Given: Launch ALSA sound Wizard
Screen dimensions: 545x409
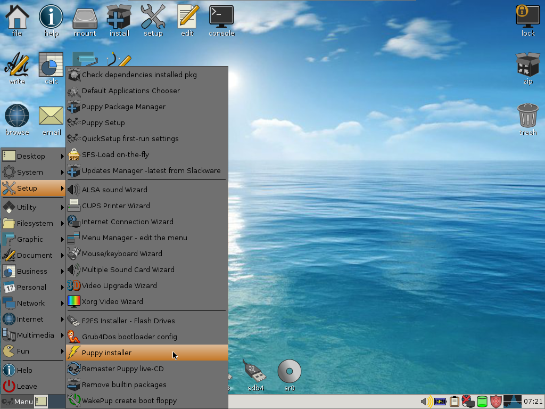Looking at the screenshot, I should click(147, 190).
